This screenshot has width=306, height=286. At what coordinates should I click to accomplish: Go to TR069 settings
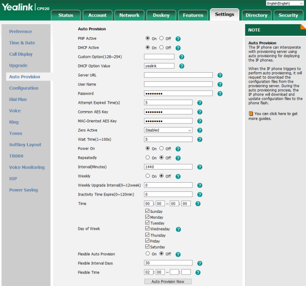[x=16, y=156]
